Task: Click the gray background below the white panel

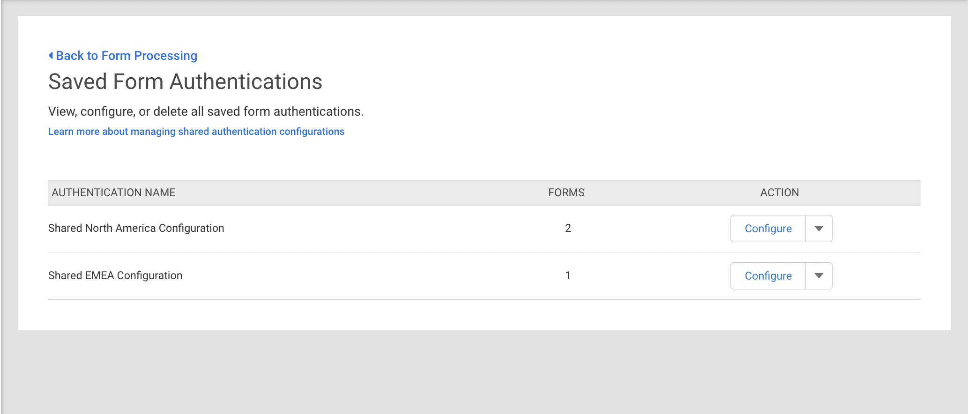Action: 484,372
